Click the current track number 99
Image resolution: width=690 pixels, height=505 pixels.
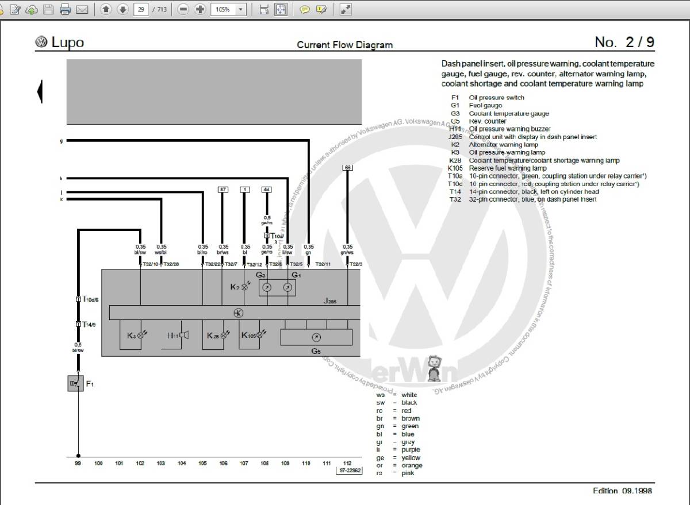point(78,463)
